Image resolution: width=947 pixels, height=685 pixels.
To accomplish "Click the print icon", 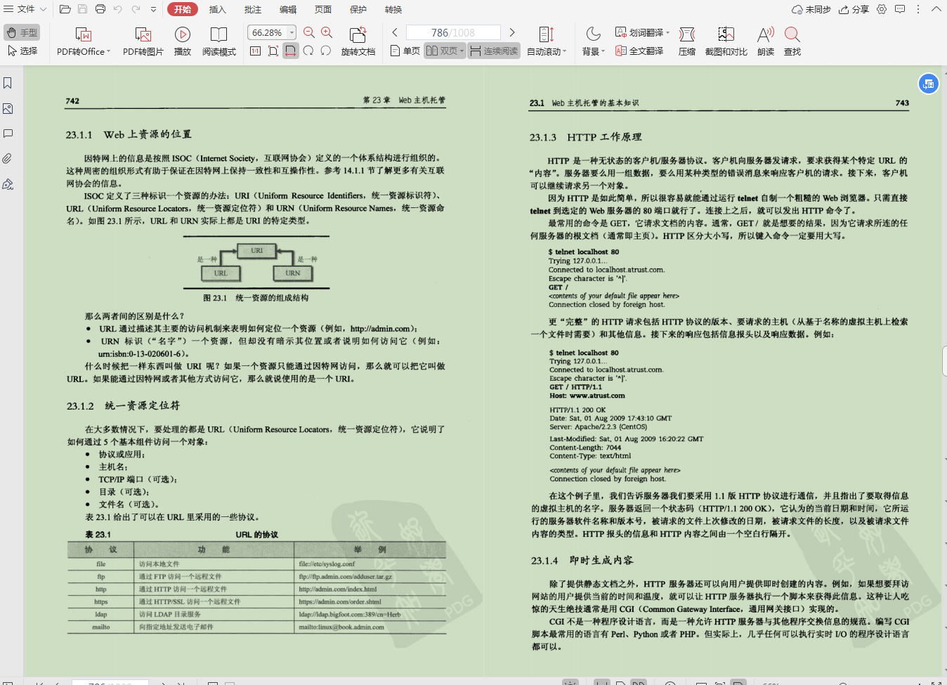I will 100,9.
